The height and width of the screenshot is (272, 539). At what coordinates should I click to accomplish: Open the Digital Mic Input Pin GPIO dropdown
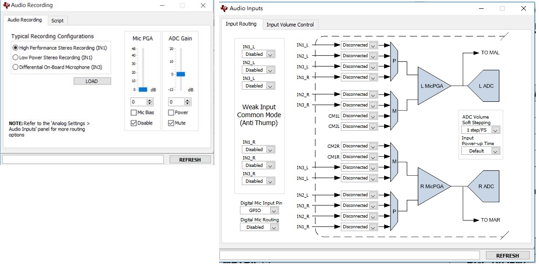point(259,211)
